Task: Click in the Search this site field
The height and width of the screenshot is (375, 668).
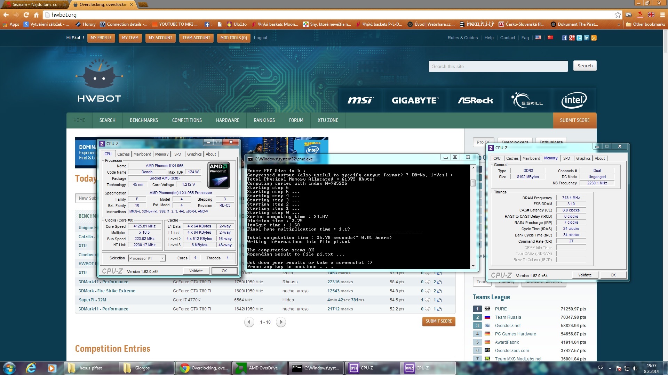Action: 498,66
